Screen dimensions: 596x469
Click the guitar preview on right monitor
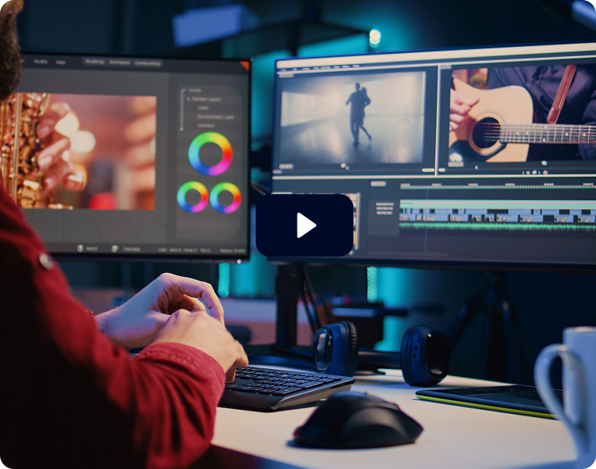tap(523, 113)
